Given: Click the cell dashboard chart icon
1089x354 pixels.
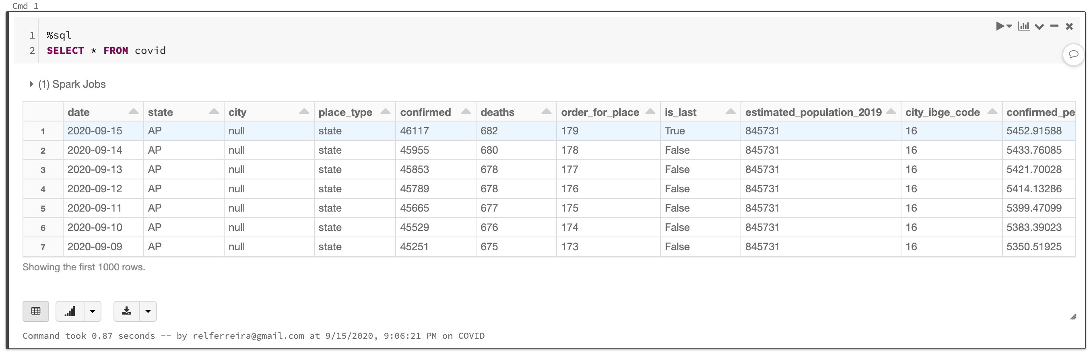Looking at the screenshot, I should point(1023,26).
